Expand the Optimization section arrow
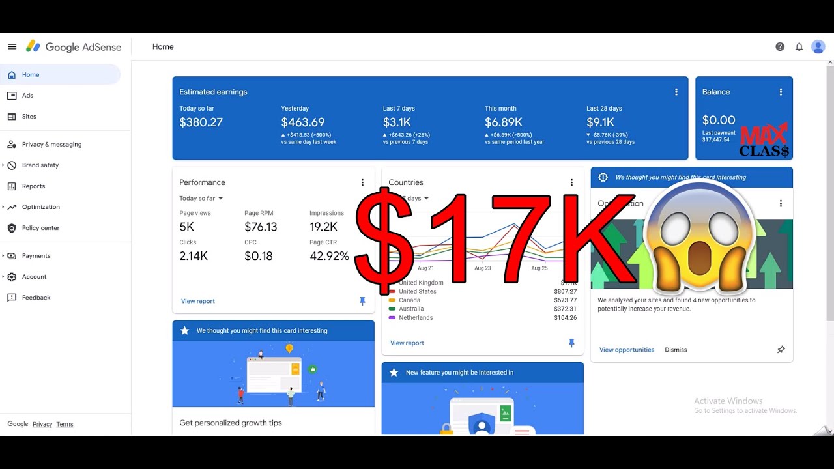Screen dimensions: 834x469 point(3,207)
